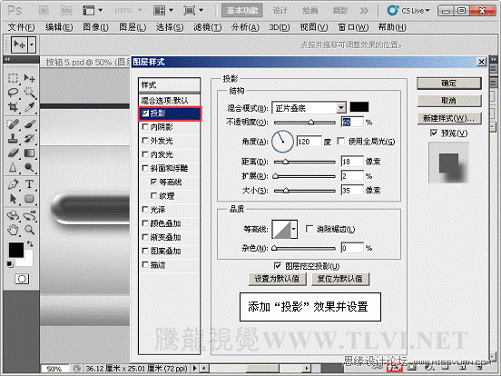The image size is (501, 376).
Task: Select the Hand tool
Action: point(13,230)
